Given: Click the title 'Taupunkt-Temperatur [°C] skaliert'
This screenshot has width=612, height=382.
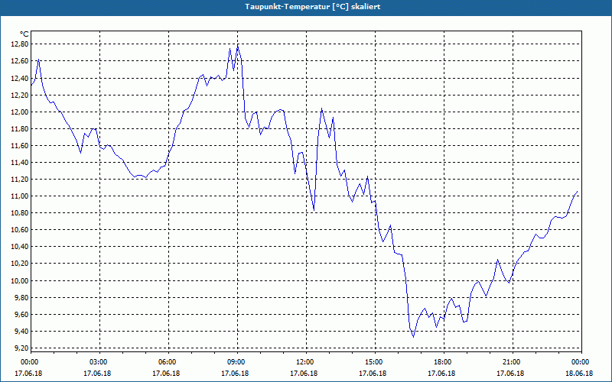Looking at the screenshot, I should click(x=313, y=7).
